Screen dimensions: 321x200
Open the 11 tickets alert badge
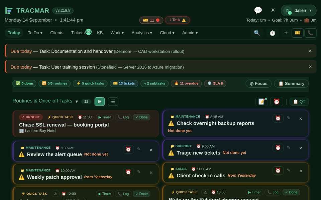click(x=151, y=20)
